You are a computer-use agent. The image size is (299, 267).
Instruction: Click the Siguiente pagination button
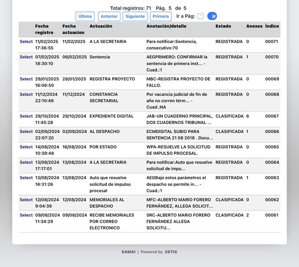[x=135, y=16]
